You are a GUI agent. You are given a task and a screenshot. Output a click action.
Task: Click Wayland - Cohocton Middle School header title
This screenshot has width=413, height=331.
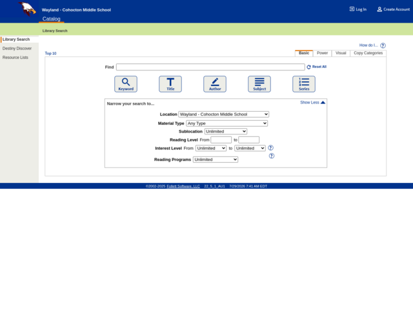[x=76, y=10]
